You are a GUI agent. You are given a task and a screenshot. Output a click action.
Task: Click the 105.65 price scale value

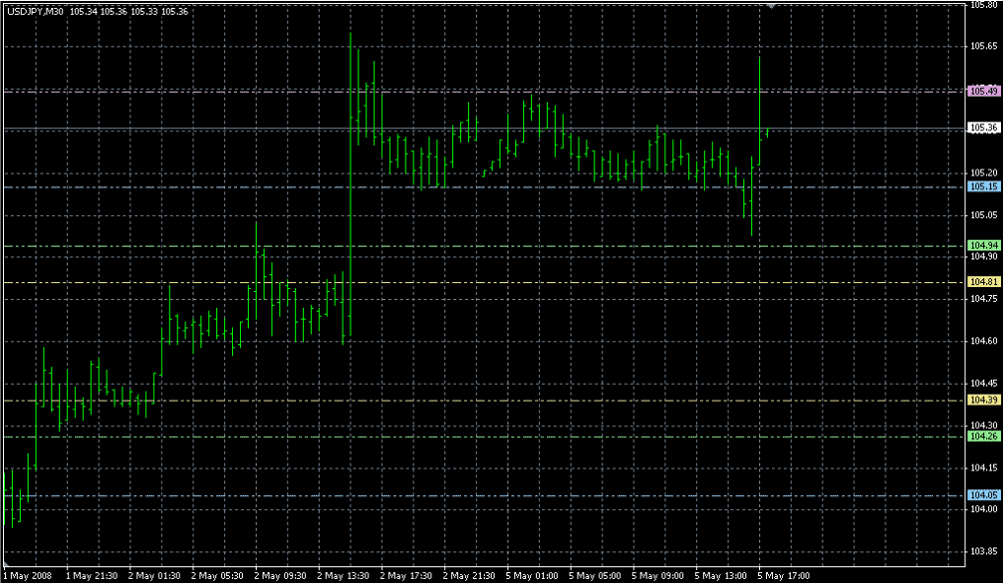pos(981,45)
